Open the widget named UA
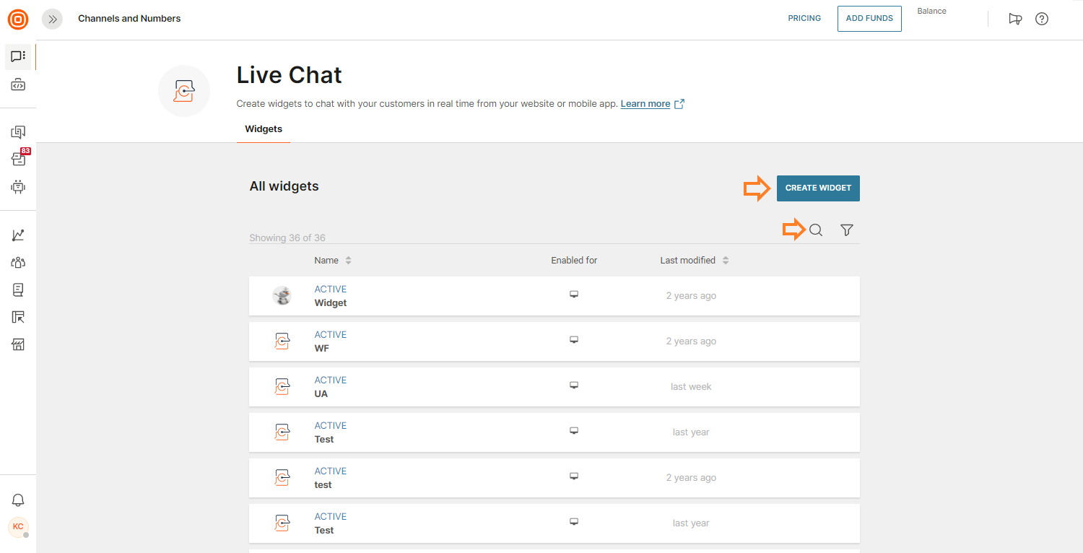 (x=321, y=394)
